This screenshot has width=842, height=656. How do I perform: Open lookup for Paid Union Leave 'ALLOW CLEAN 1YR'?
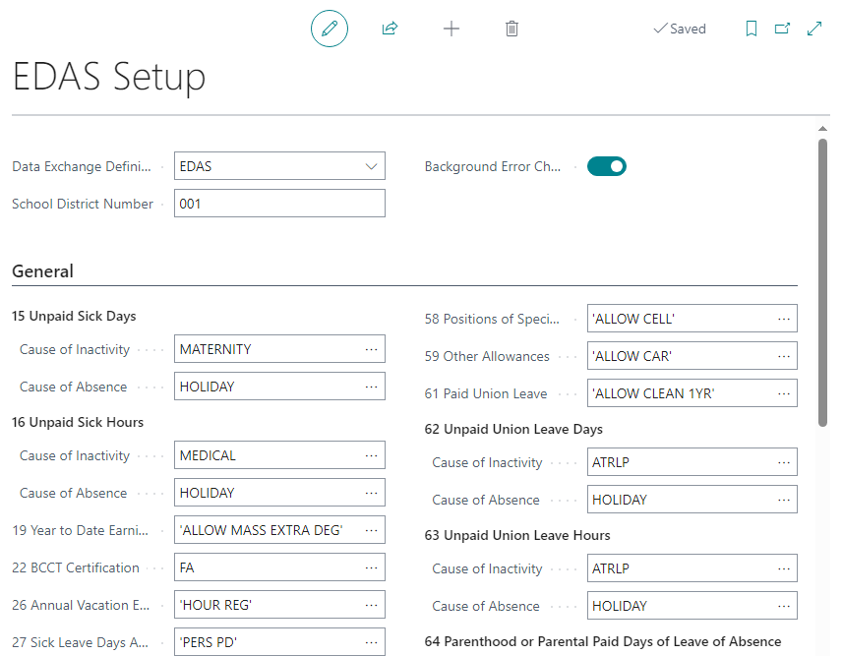click(784, 392)
